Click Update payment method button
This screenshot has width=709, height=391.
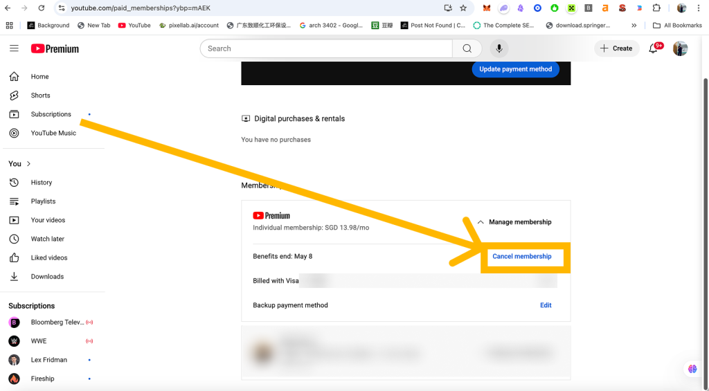pos(515,69)
